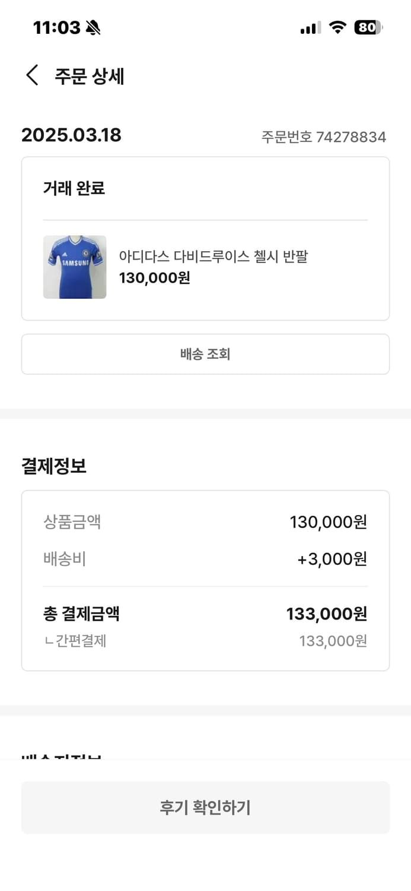
Task: Tap the 배송 조회 delivery tracking button
Action: [x=205, y=354]
